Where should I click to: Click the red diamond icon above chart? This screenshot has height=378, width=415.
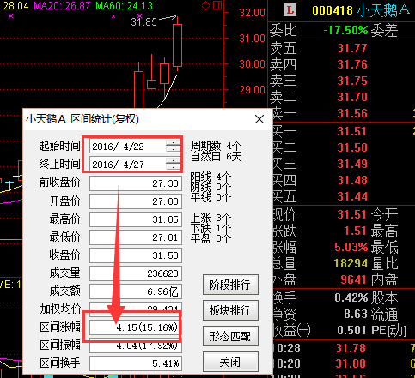click(x=206, y=5)
